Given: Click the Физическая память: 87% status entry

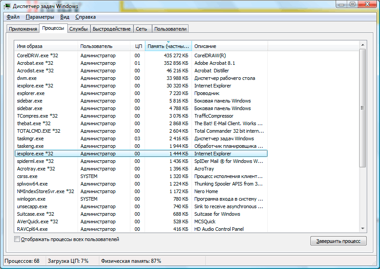Looking at the screenshot, I should click(131, 261).
